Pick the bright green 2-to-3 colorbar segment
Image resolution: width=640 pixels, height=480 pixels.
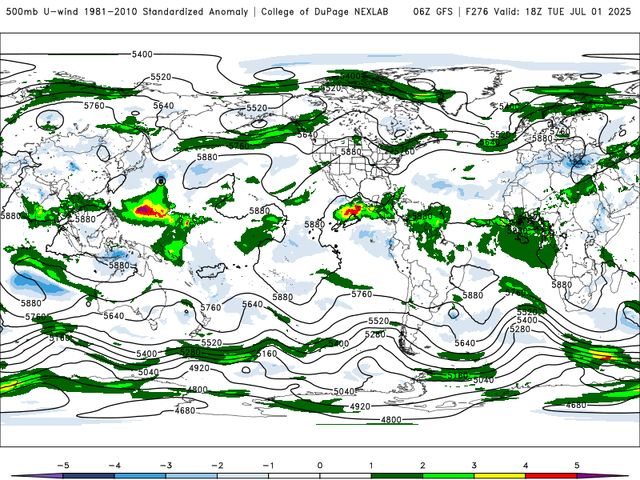pyautogui.click(x=448, y=476)
